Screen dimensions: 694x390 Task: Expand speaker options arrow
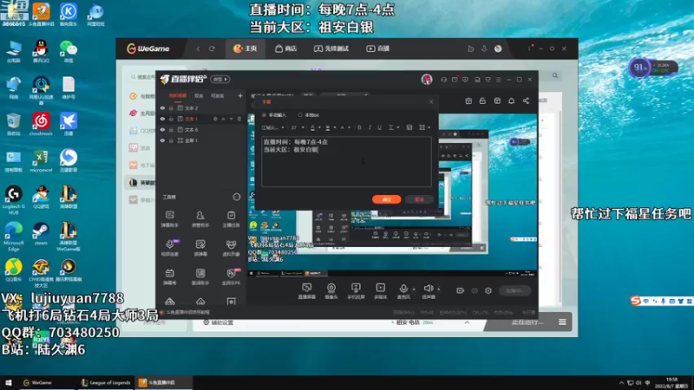point(439,289)
